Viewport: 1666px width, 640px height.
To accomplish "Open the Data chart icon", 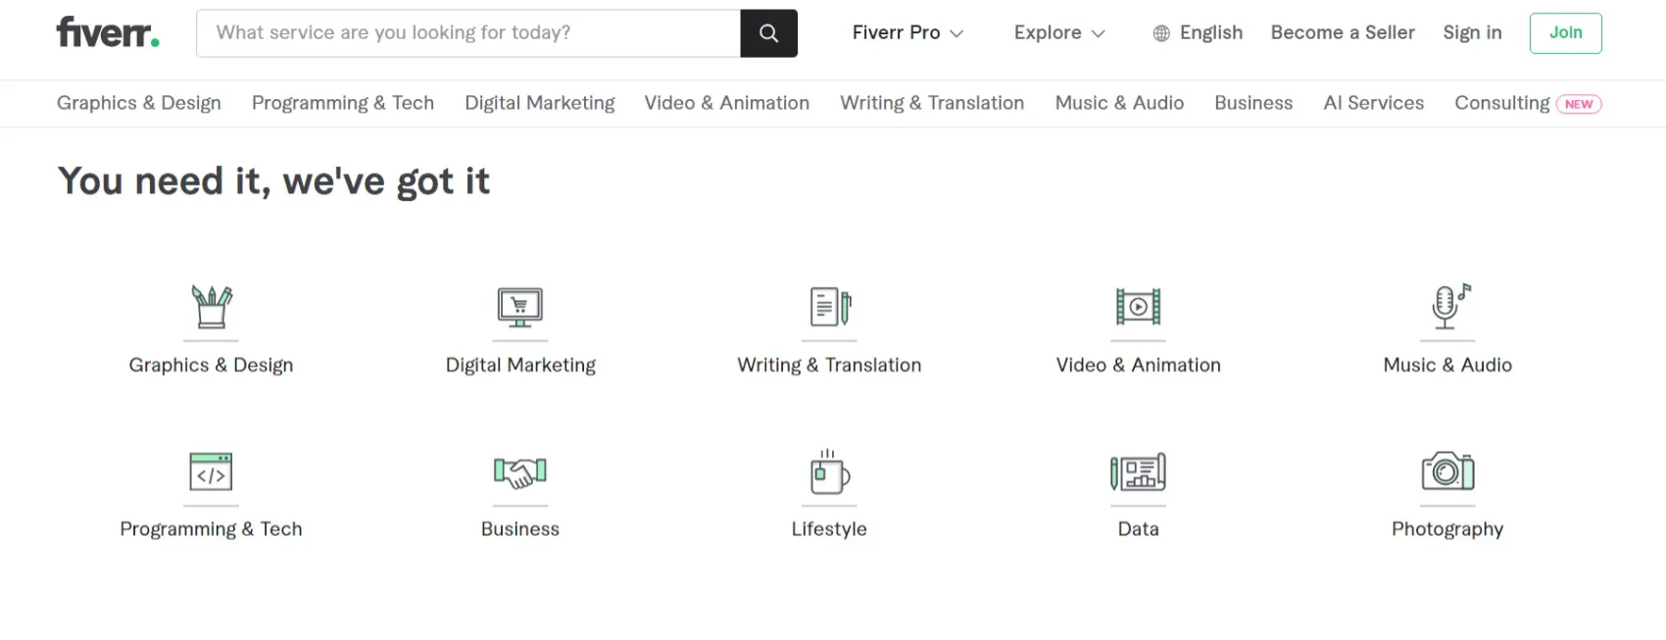I will (x=1138, y=472).
